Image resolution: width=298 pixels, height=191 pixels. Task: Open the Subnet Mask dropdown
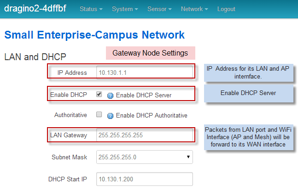pyautogui.click(x=145, y=157)
